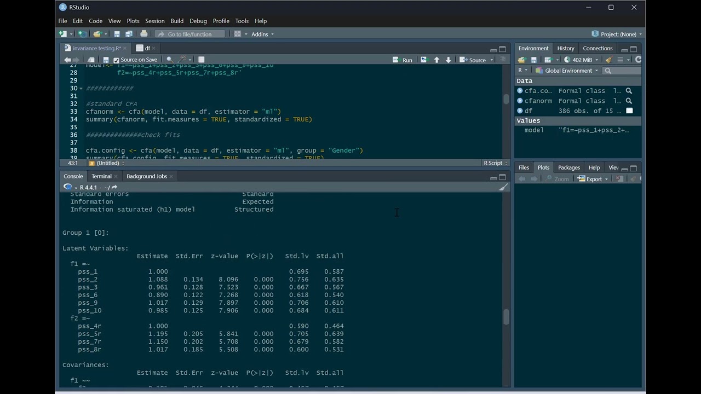Click the find/replace magnifier in editor toolbar
701x394 pixels.
(169, 60)
